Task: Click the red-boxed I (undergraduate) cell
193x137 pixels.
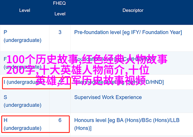Action: click(36, 83)
